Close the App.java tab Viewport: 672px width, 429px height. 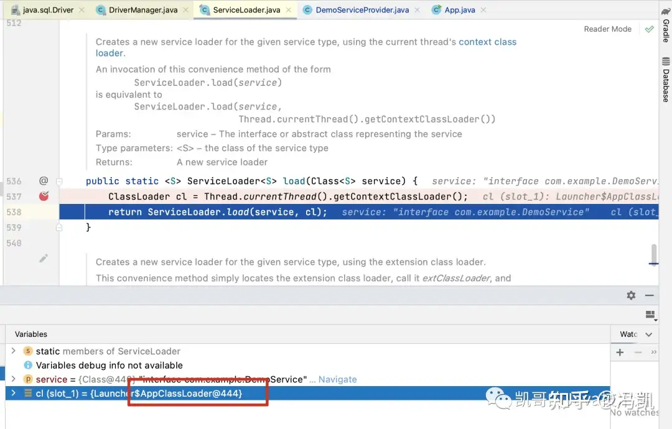click(483, 10)
